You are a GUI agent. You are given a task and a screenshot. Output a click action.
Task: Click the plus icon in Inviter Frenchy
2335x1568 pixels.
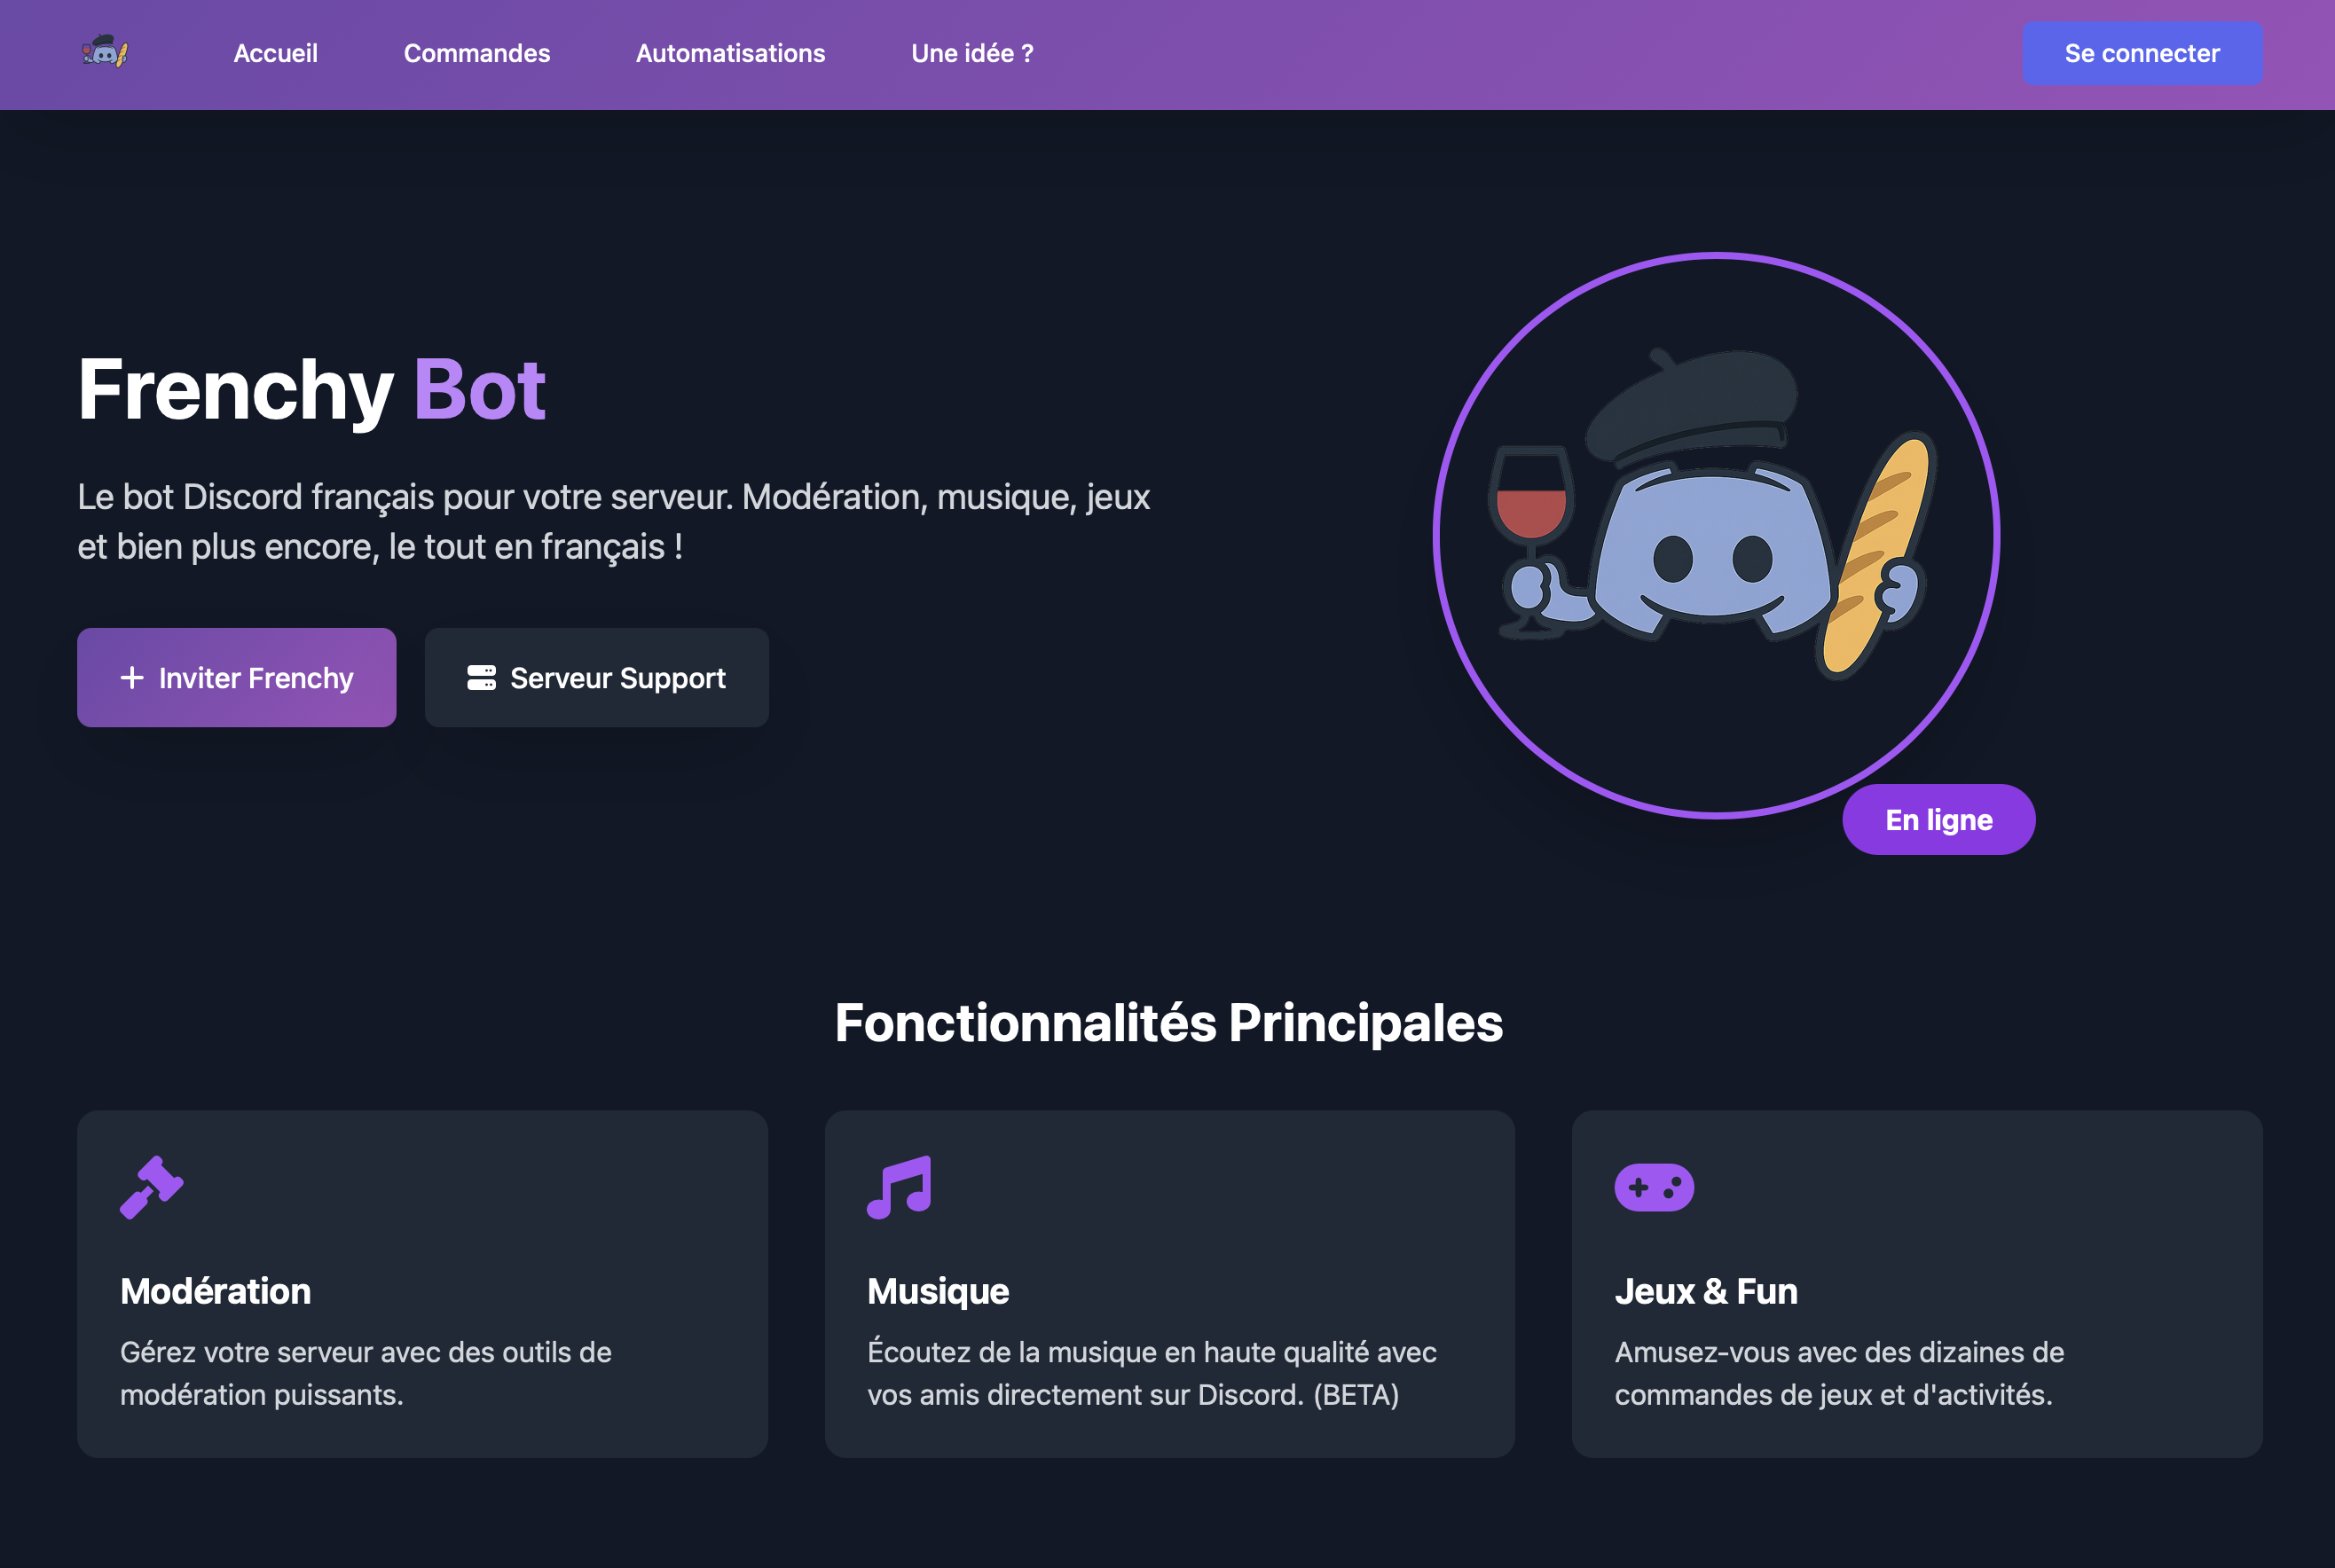tap(132, 678)
